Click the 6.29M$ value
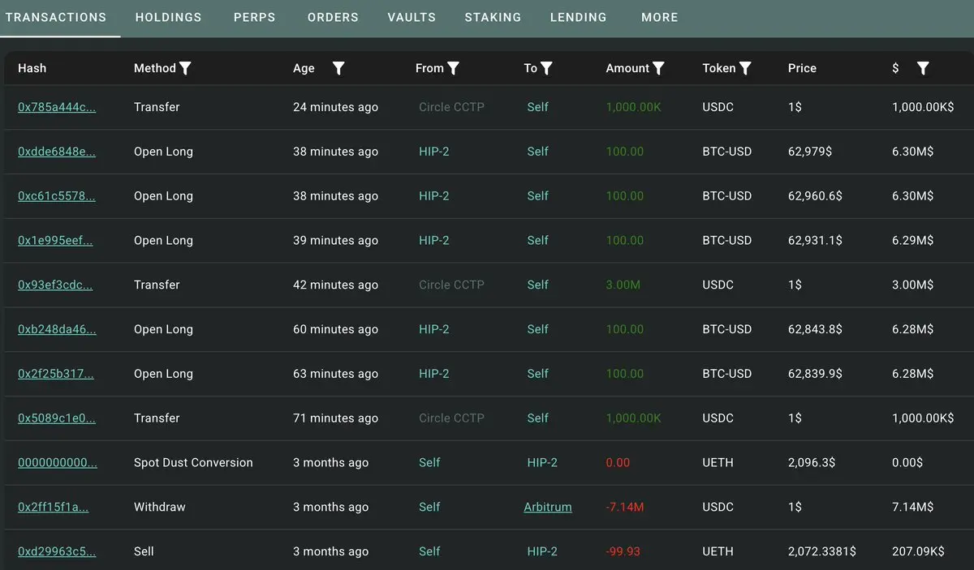The image size is (974, 570). point(912,241)
